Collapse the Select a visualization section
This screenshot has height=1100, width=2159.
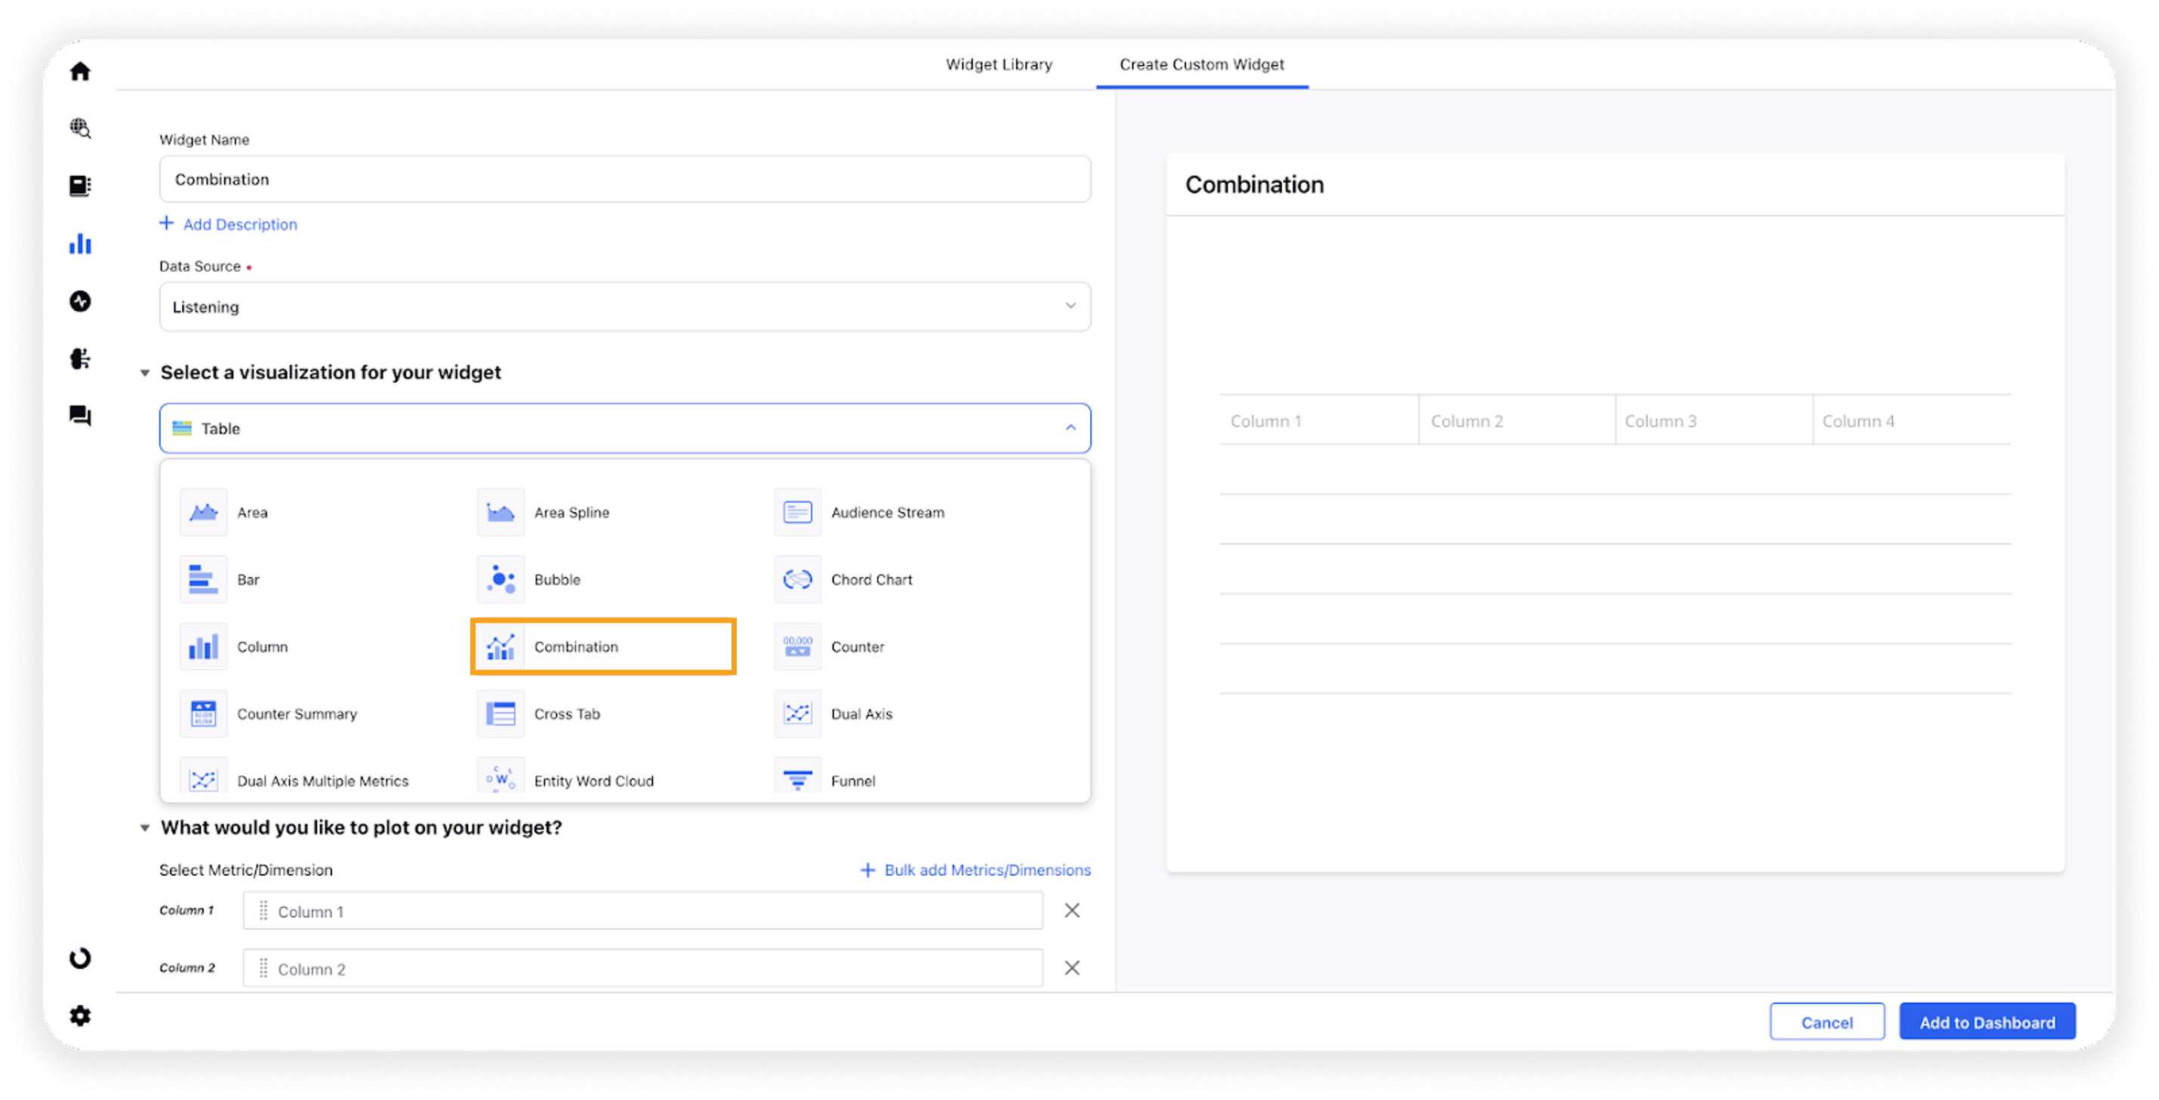coord(145,373)
